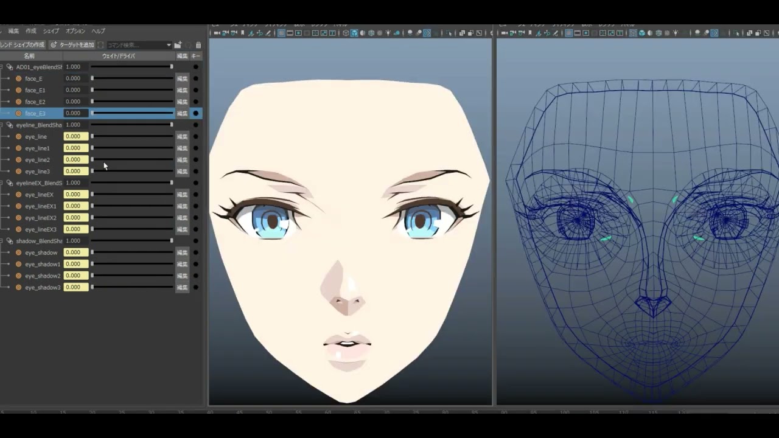The height and width of the screenshot is (438, 779).
Task: Toggle textured display icon in left viewport
Action: 379,33
